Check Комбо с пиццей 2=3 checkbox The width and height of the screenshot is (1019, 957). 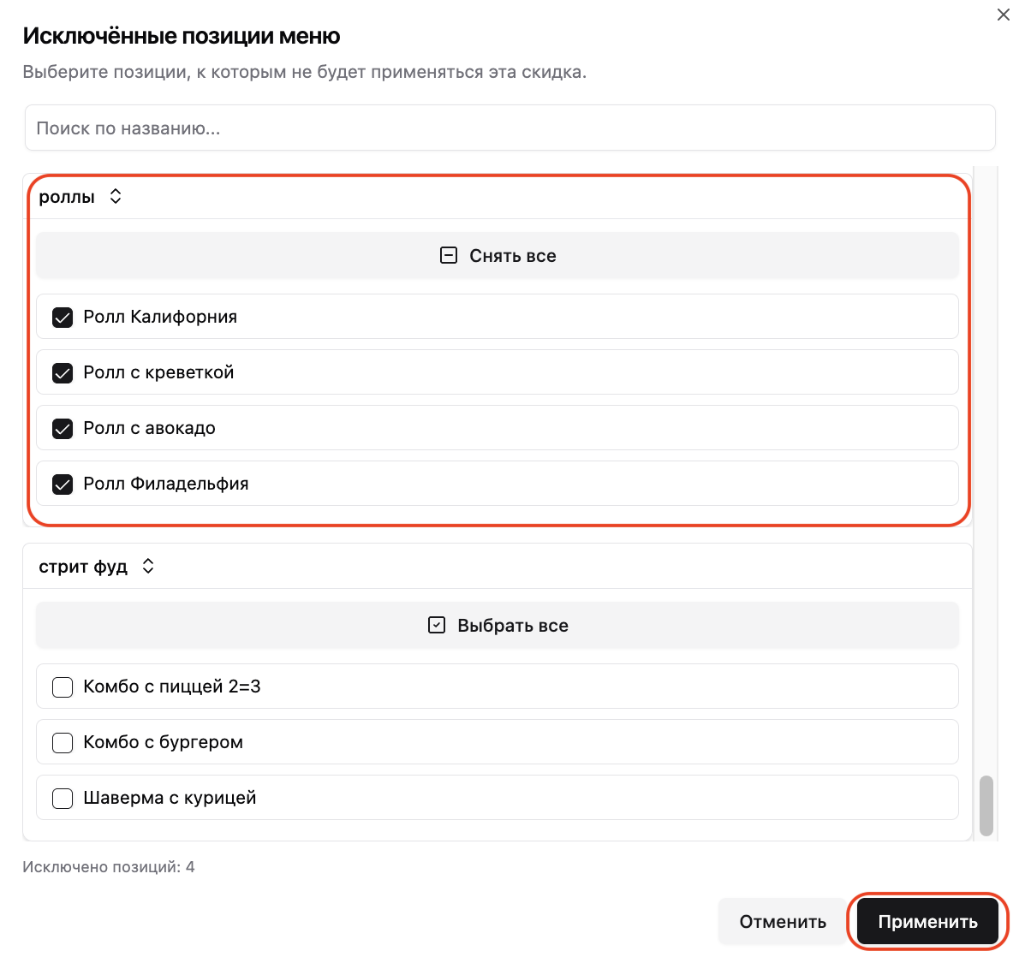coord(63,687)
